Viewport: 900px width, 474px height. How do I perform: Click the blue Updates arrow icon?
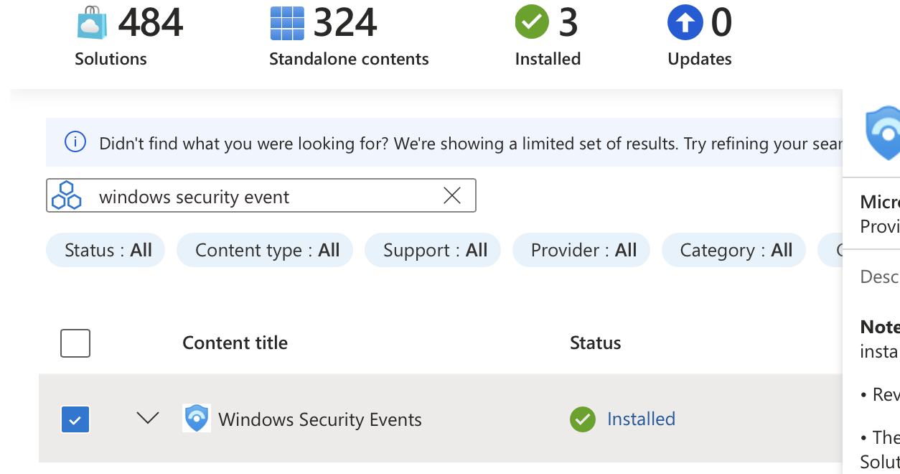[x=685, y=22]
